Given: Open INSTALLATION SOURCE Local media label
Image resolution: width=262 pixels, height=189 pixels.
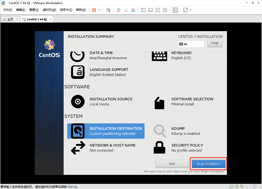Looking at the screenshot, I should (x=111, y=102).
